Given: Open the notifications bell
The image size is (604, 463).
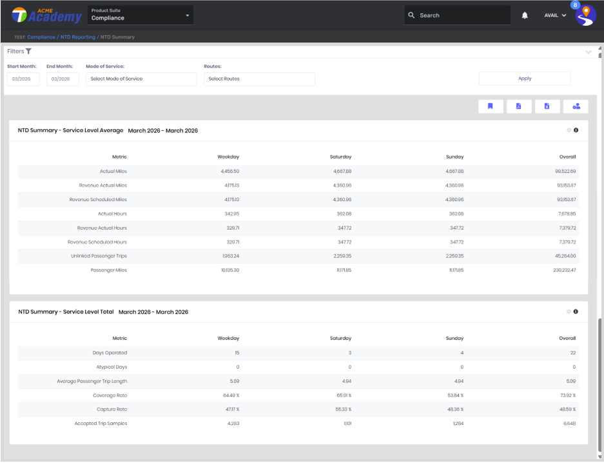Looking at the screenshot, I should coord(525,15).
